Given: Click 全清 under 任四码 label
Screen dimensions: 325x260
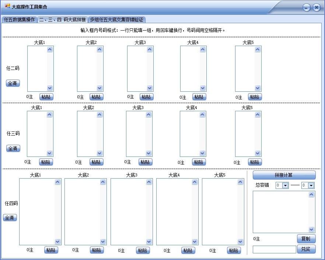Looking at the screenshot, I should point(10,218).
